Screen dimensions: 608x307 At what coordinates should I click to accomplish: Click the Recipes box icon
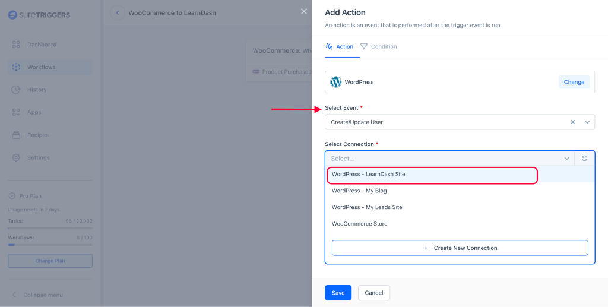coord(16,135)
